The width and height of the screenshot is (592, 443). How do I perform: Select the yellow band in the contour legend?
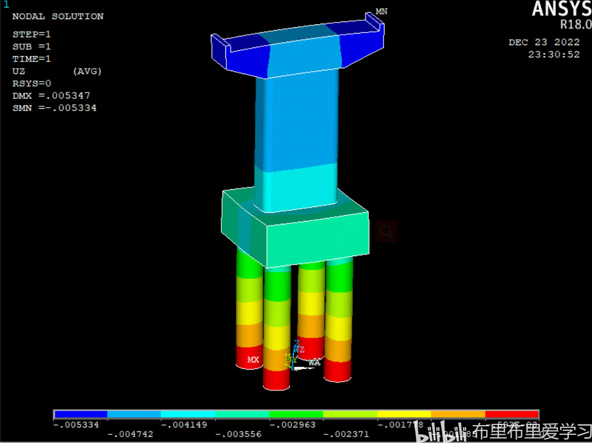[404, 414]
